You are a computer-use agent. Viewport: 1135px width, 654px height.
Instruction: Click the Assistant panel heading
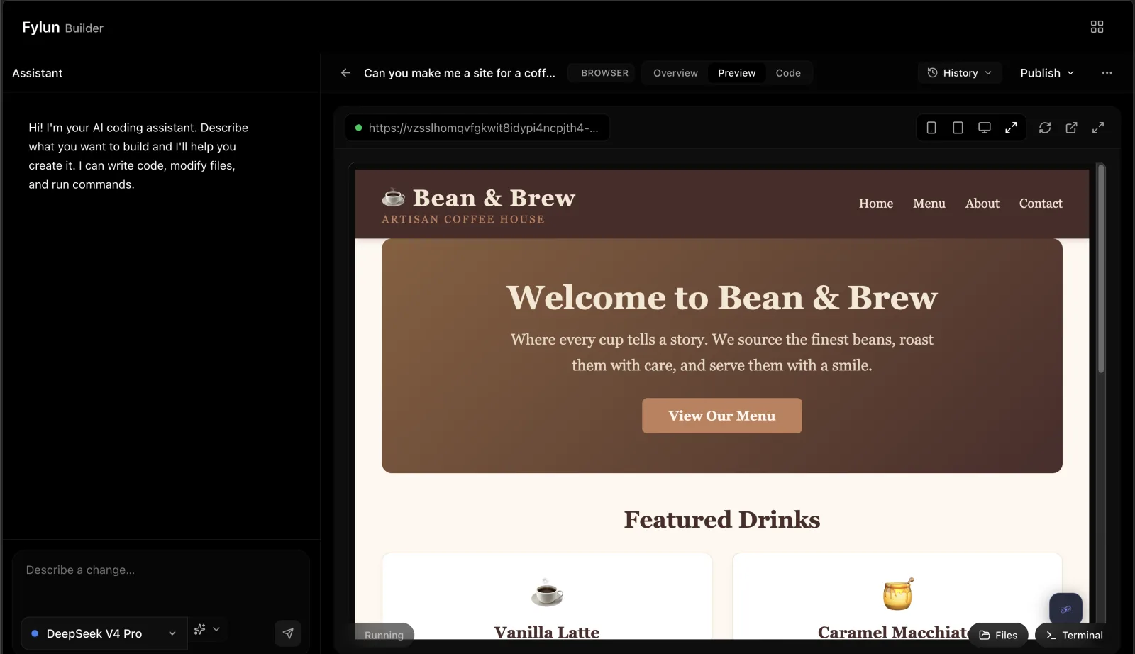[x=38, y=73]
